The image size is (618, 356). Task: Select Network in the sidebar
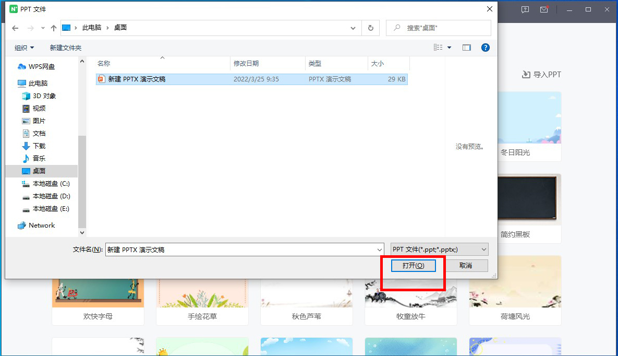41,225
